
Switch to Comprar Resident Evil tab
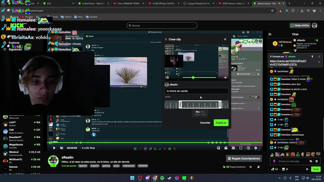[x=199, y=4]
